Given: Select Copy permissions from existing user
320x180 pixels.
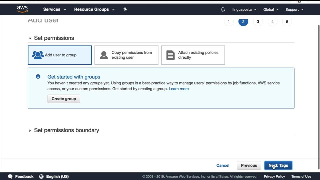Looking at the screenshot, I should 126,55.
